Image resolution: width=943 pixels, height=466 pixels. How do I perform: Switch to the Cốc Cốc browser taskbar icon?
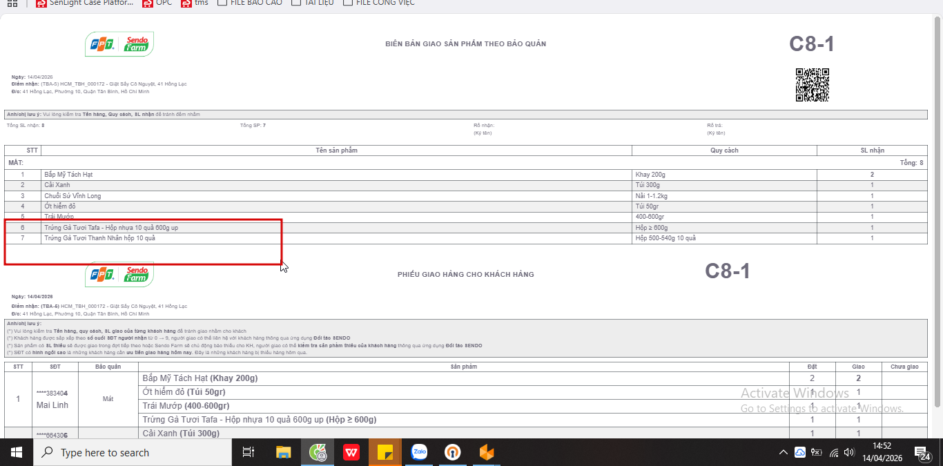pyautogui.click(x=318, y=453)
